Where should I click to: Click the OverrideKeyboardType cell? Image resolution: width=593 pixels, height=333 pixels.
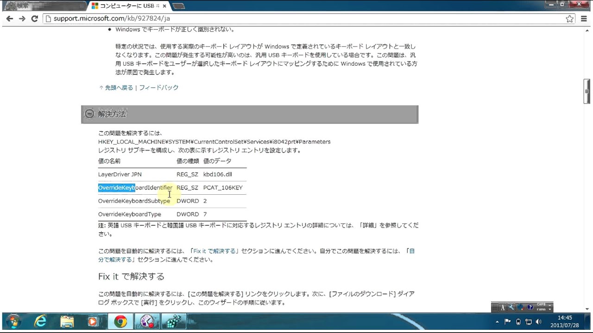pyautogui.click(x=130, y=215)
